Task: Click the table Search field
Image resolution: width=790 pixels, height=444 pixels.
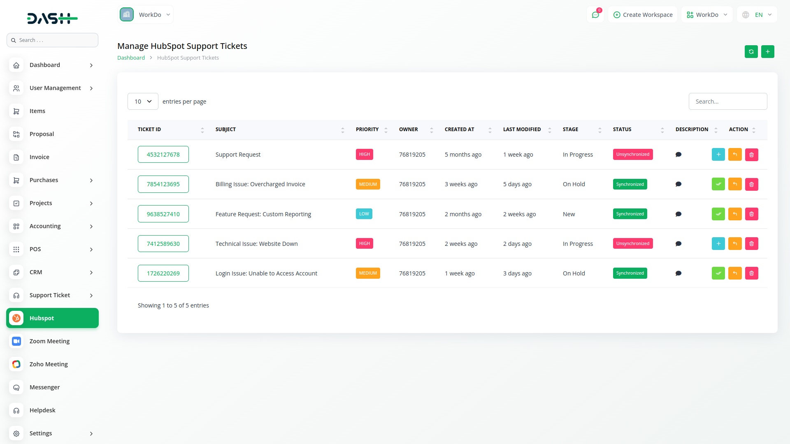Action: (x=727, y=102)
